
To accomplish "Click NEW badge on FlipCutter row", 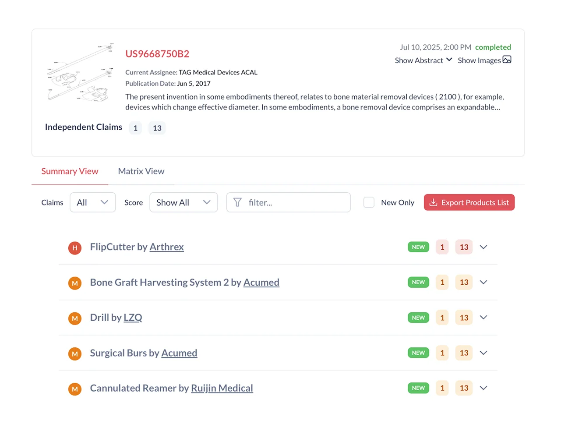I will click(x=418, y=247).
